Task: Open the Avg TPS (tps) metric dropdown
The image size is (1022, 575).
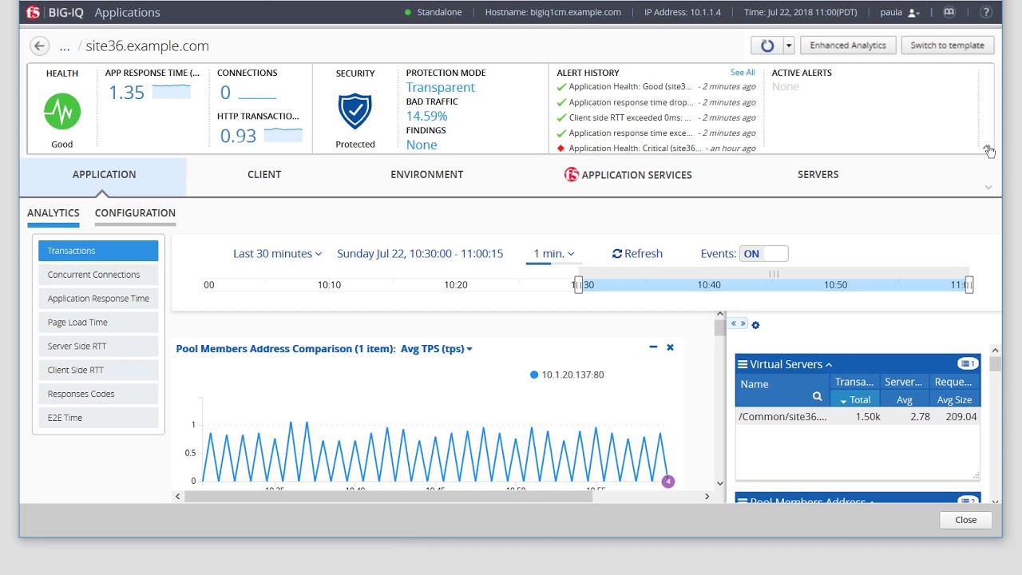Action: pos(437,349)
